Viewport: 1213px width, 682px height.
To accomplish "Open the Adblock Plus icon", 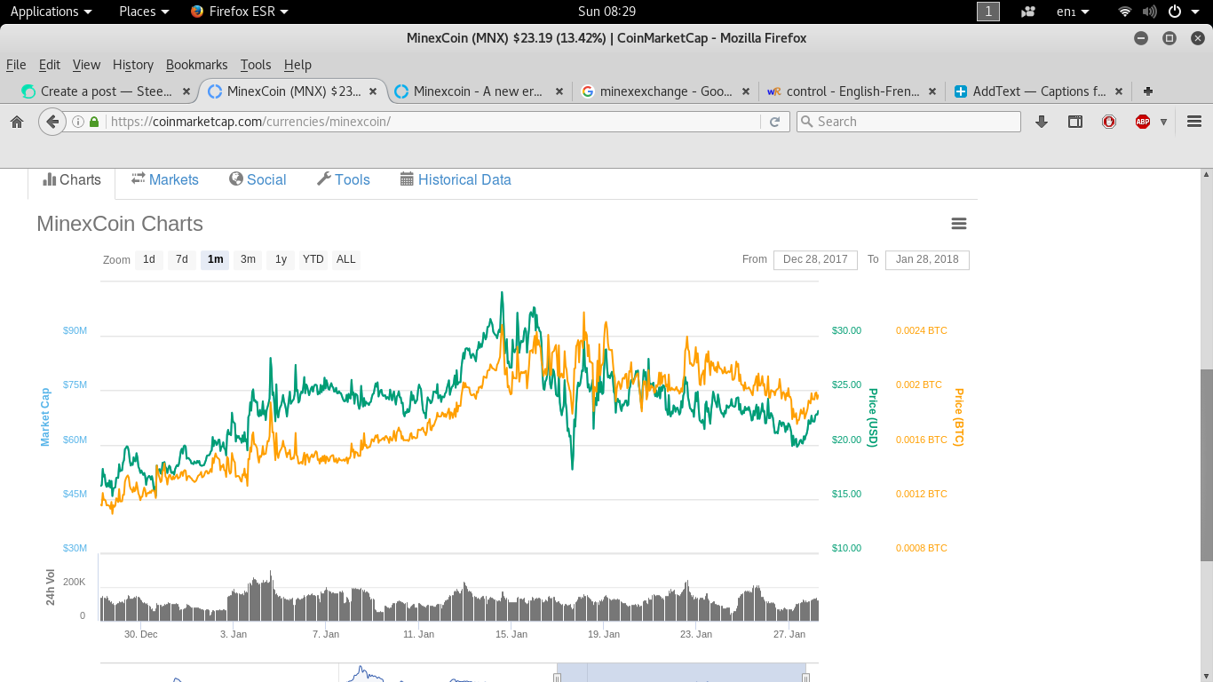I will point(1143,122).
